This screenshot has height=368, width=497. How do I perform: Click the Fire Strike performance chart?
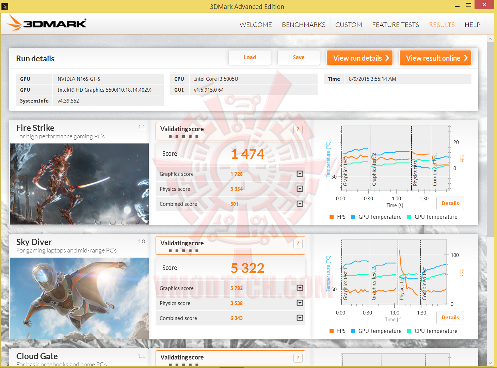[395, 158]
